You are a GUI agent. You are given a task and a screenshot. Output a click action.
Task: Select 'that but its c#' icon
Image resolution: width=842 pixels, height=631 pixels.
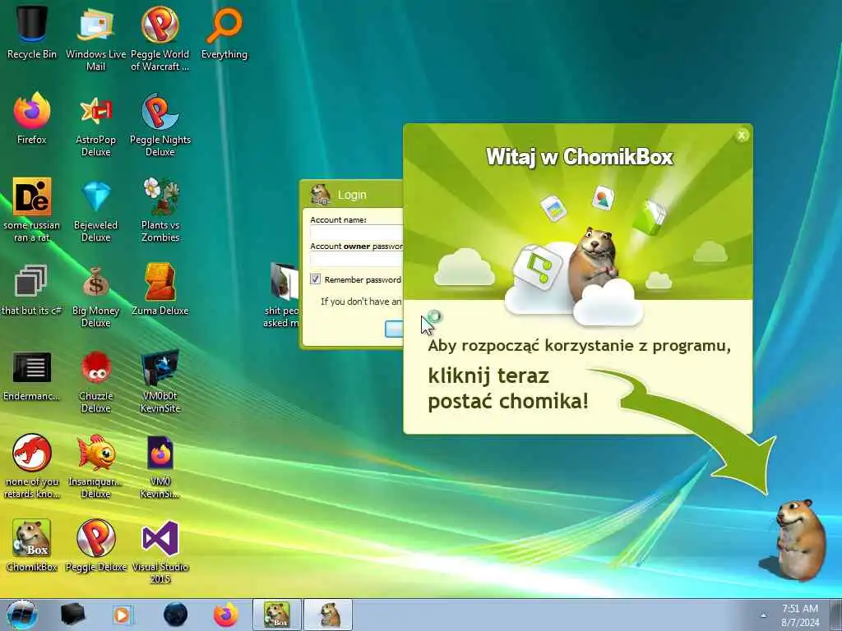[x=32, y=290]
